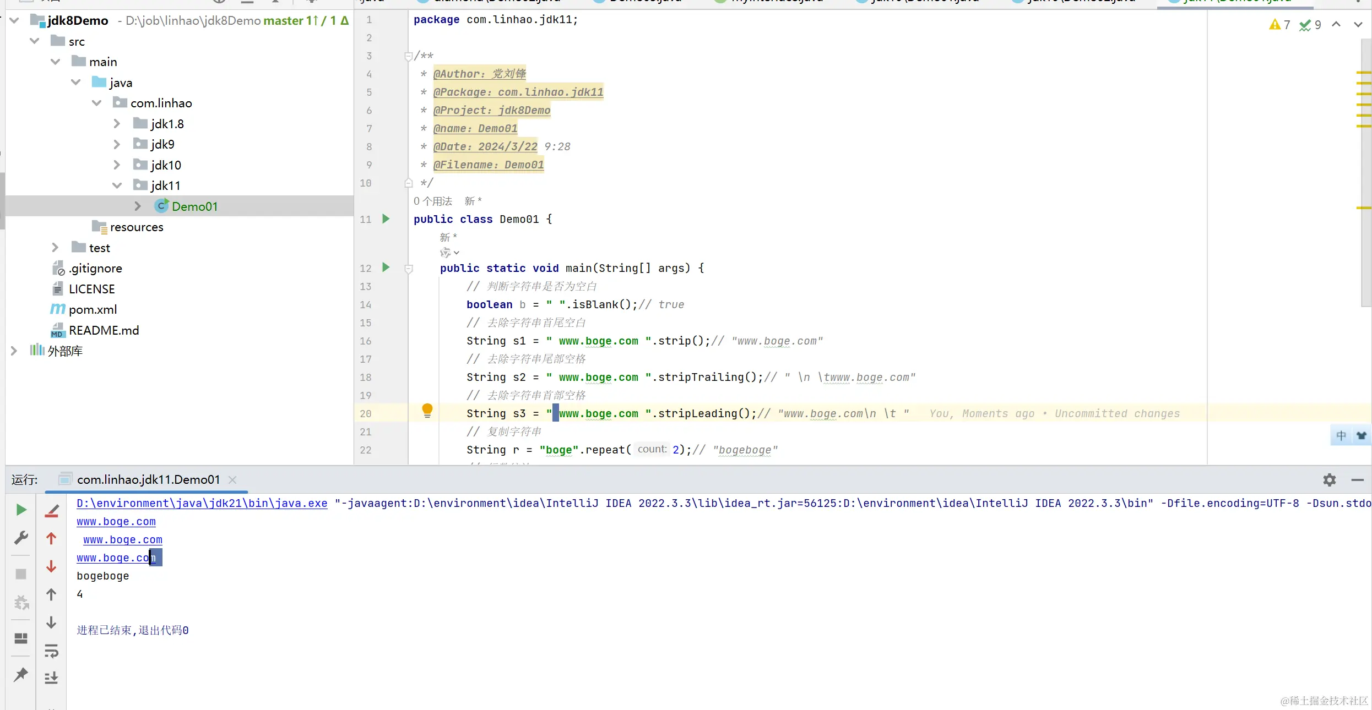Enable scroll-to-end in the console output
1372x710 pixels.
click(51, 677)
